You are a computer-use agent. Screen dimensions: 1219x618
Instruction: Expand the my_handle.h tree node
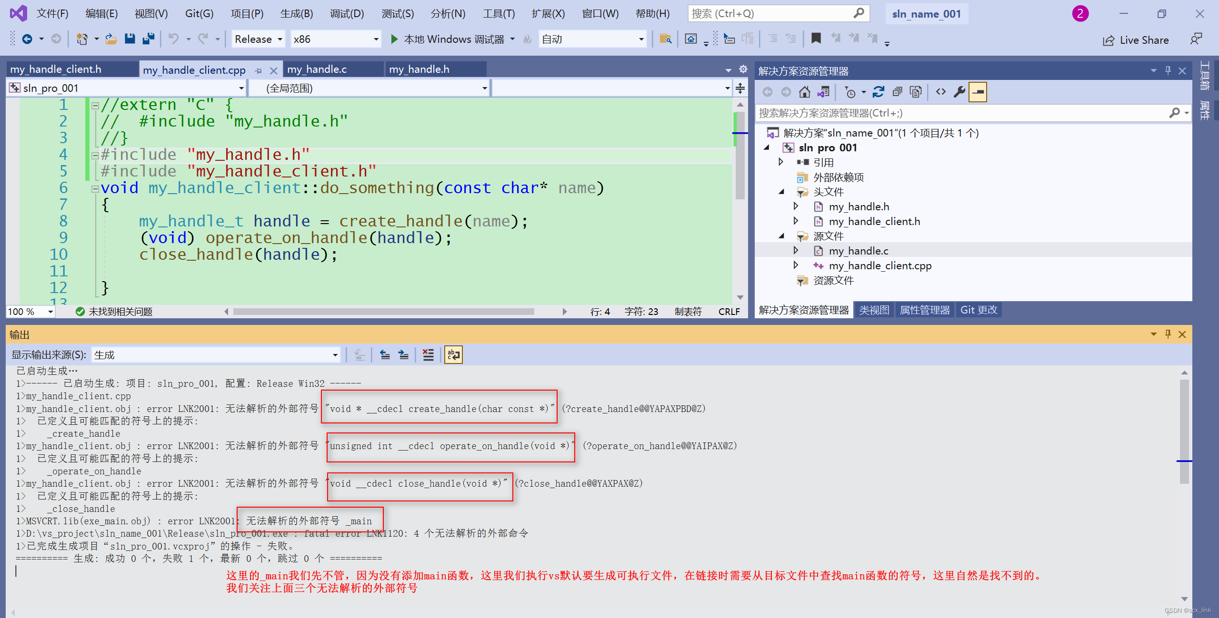(796, 206)
